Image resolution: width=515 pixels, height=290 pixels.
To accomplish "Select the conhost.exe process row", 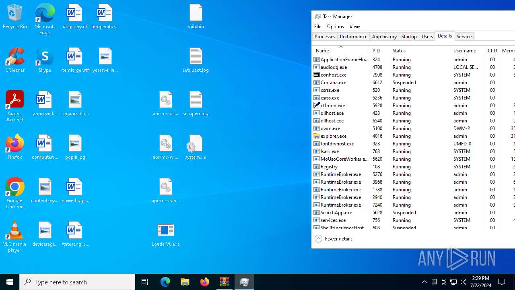I will click(x=413, y=75).
